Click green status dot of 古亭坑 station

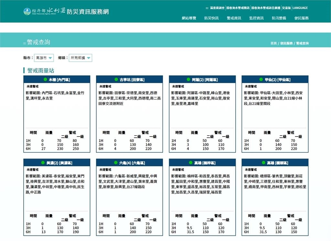coord(116,80)
